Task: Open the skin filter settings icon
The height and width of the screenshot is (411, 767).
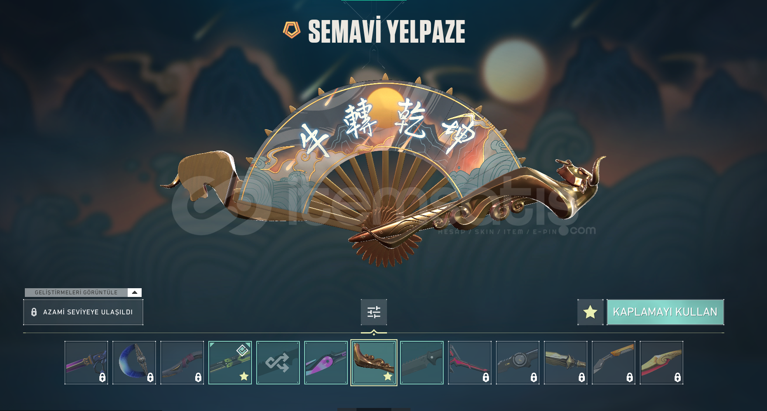Action: (374, 312)
